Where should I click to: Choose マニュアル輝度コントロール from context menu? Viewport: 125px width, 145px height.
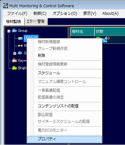(x=64, y=82)
